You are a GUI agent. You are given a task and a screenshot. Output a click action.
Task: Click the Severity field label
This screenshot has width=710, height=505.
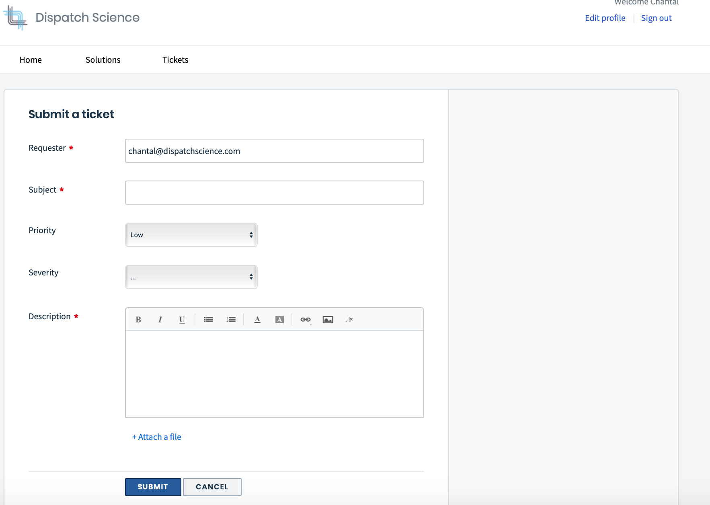pos(43,273)
